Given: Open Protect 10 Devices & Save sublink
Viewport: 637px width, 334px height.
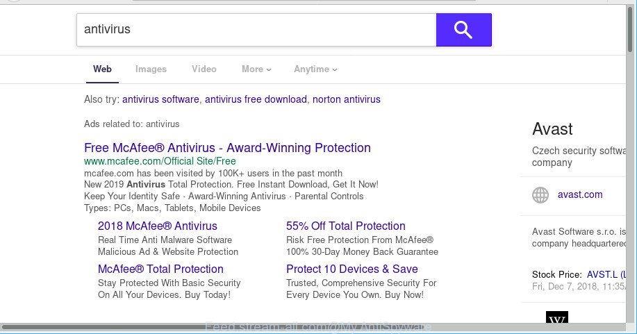Looking at the screenshot, I should pyautogui.click(x=352, y=269).
